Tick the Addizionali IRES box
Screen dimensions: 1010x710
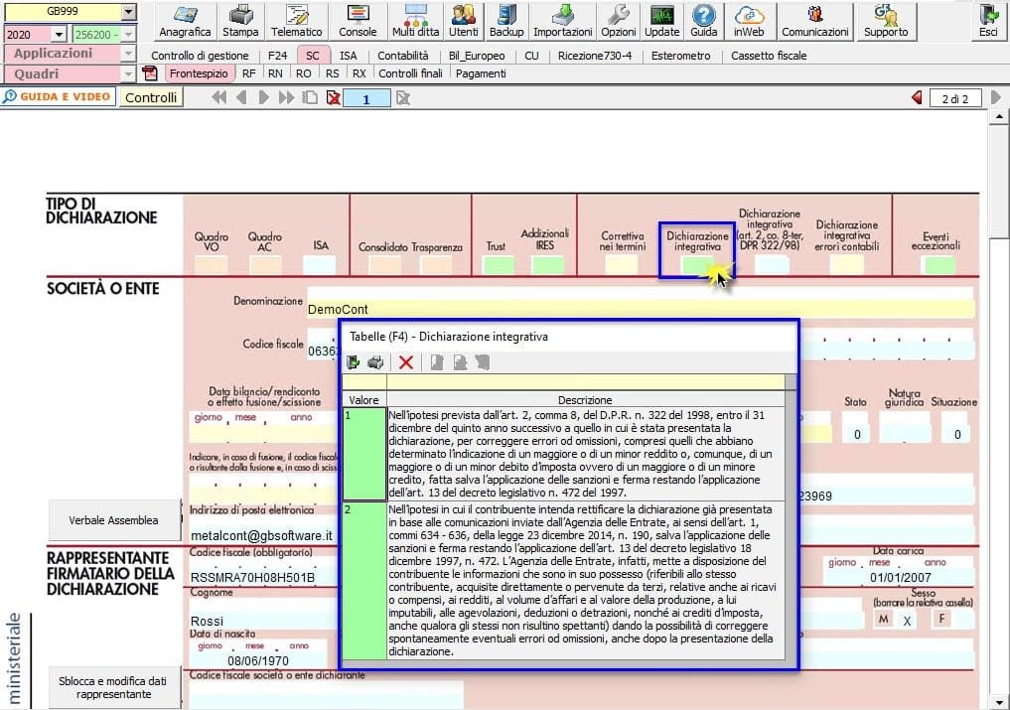click(547, 265)
